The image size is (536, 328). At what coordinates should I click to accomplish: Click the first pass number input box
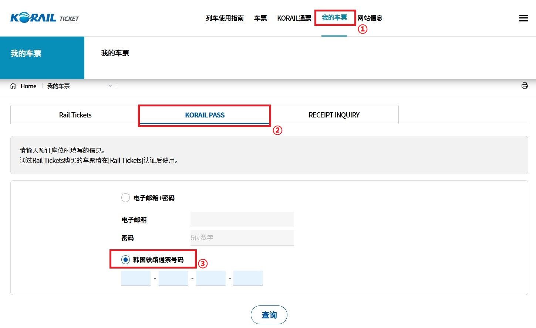136,278
